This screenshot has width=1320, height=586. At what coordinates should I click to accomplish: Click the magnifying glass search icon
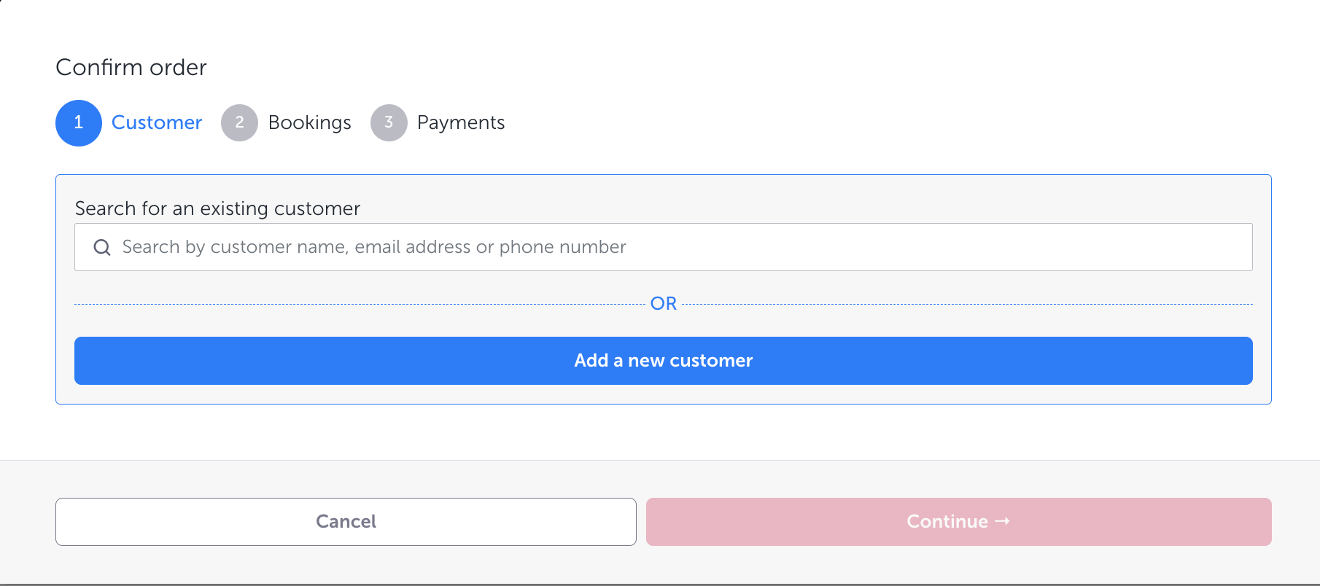(x=102, y=248)
